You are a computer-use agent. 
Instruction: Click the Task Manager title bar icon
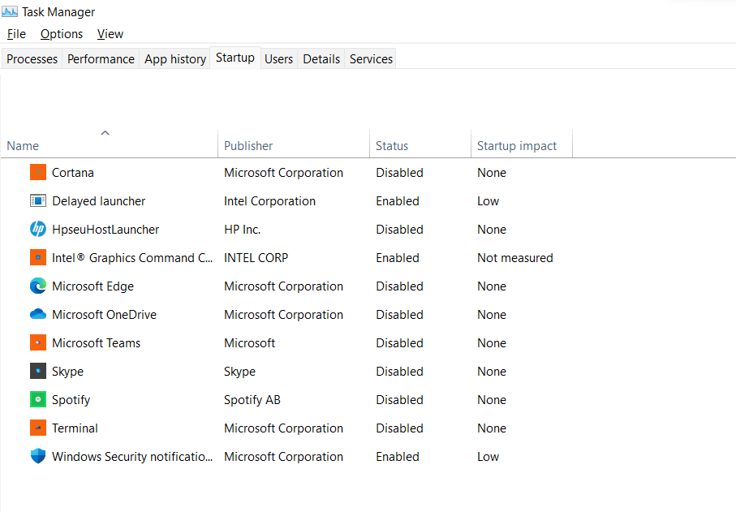click(x=10, y=11)
